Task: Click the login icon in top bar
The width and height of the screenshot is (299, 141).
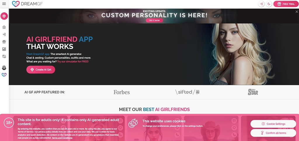Action: (x=261, y=4)
